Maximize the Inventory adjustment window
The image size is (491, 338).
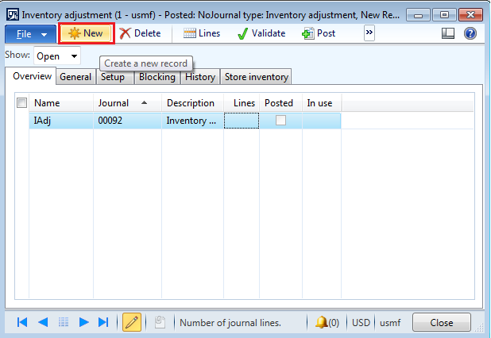tap(444, 15)
